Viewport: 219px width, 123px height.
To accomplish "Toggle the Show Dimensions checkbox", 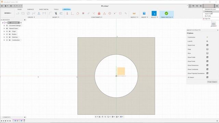I will pyautogui.click(x=207, y=65).
